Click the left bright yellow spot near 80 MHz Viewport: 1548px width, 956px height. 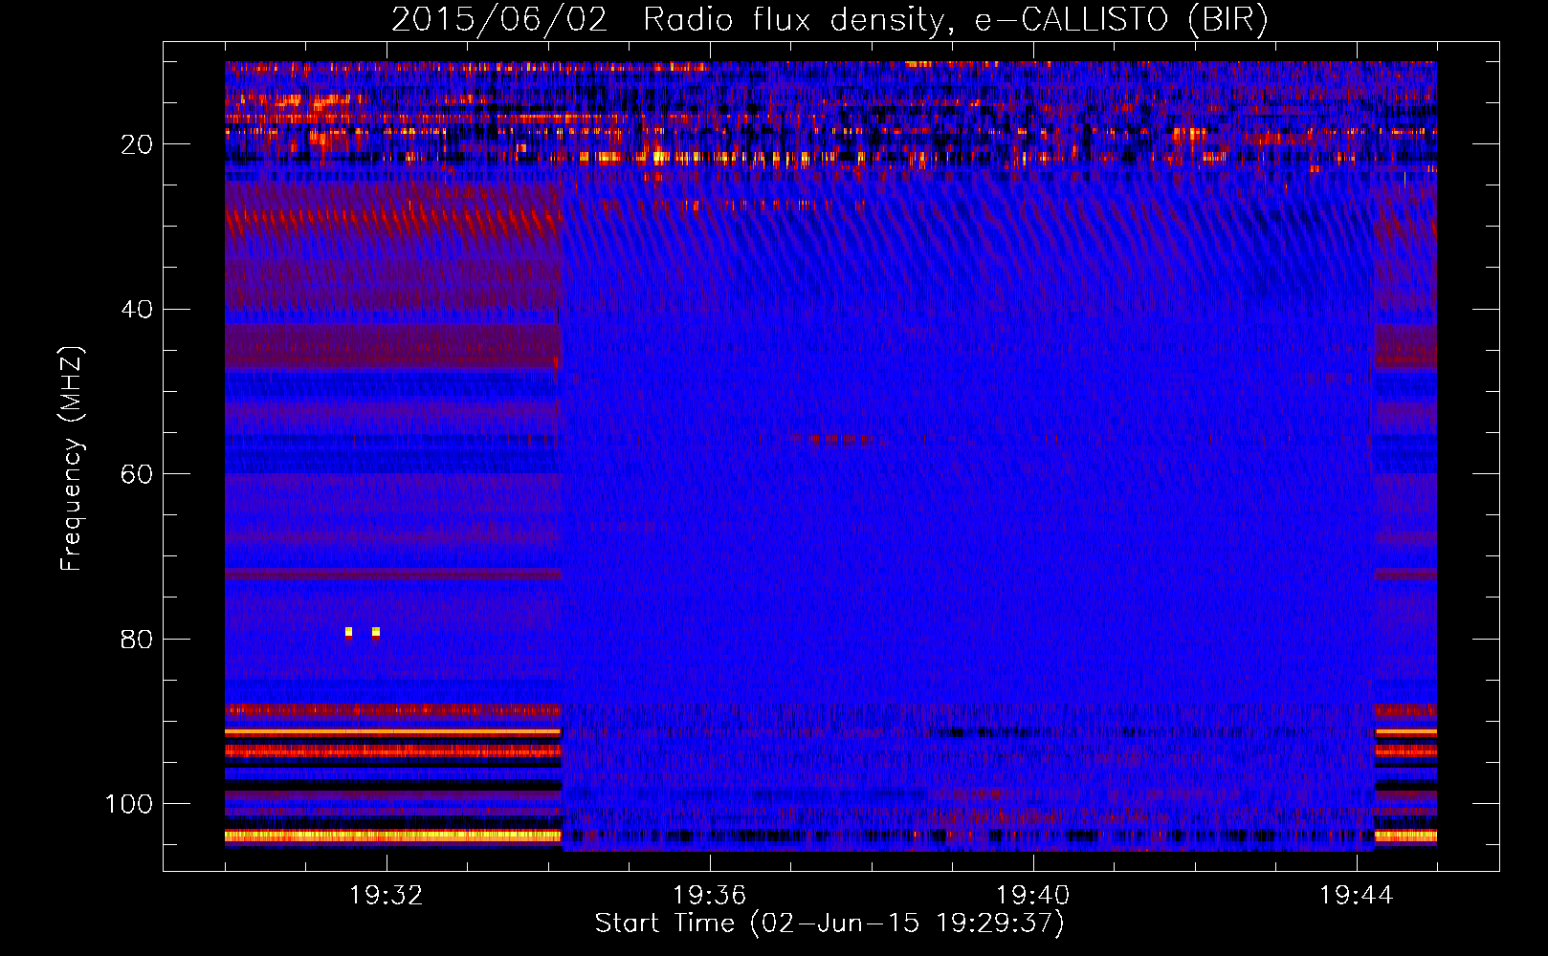click(348, 632)
